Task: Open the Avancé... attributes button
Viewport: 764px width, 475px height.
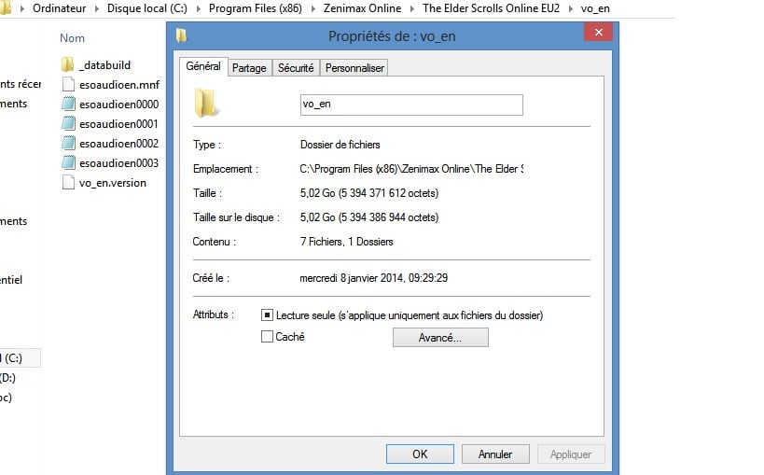Action: tap(440, 338)
